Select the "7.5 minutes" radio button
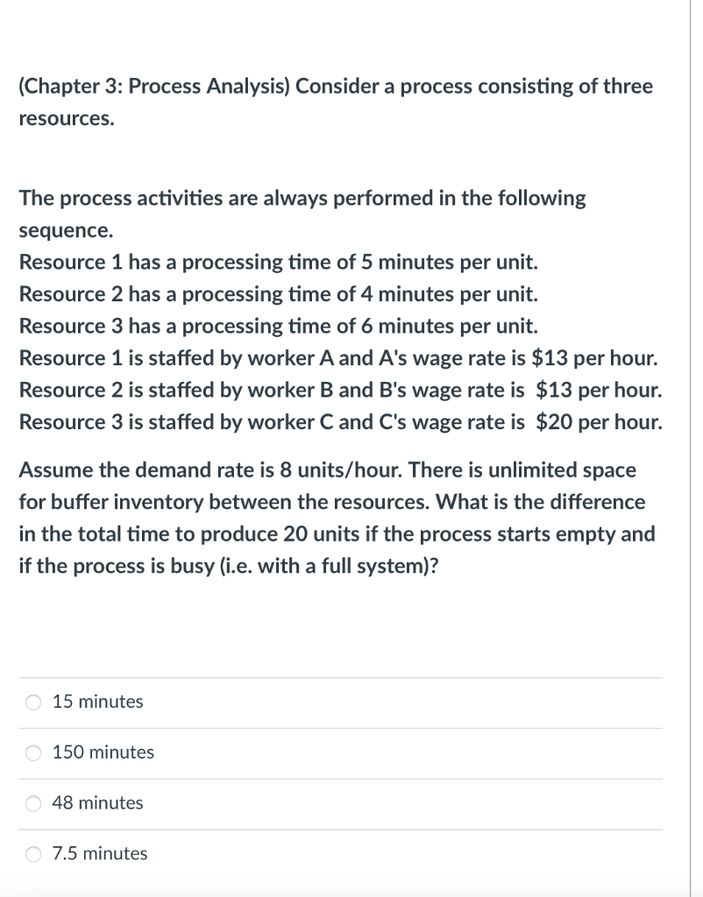This screenshot has height=897, width=703. click(33, 854)
